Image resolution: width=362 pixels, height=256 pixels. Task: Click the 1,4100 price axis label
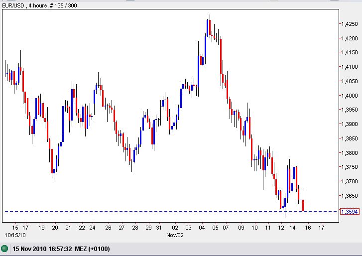(350, 67)
